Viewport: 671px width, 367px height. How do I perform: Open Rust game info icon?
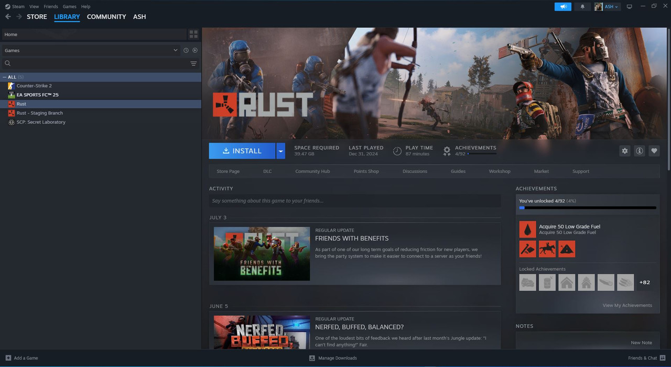tap(639, 151)
